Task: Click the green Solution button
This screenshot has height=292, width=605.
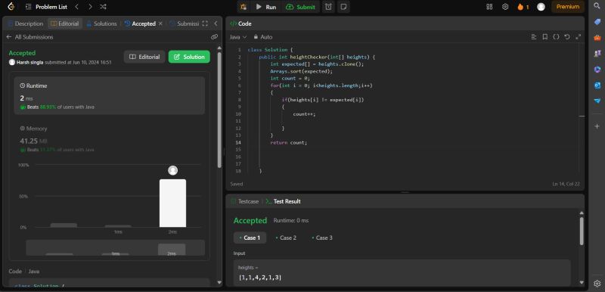Action: point(189,57)
